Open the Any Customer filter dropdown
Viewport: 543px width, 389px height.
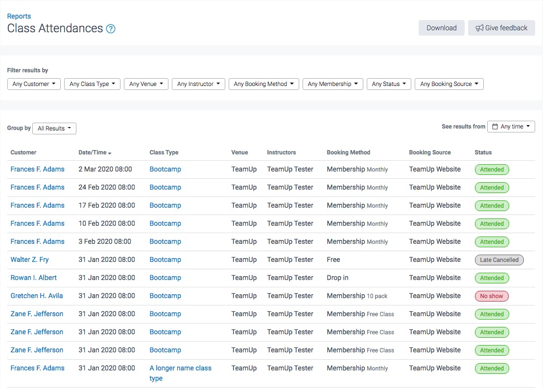[x=34, y=84]
